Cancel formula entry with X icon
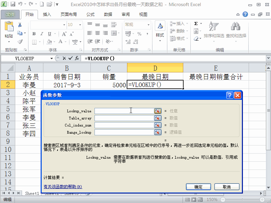This screenshot has width=271, height=203. coord(64,58)
